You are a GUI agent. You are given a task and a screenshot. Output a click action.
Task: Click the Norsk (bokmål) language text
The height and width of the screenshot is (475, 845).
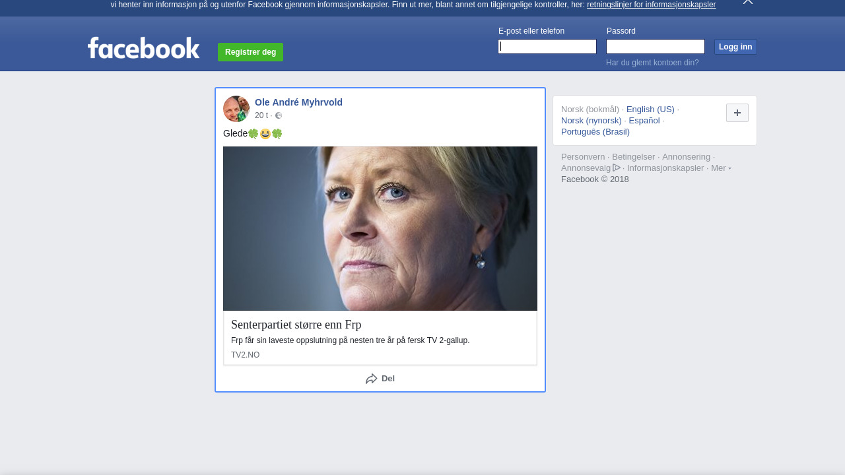click(x=590, y=110)
